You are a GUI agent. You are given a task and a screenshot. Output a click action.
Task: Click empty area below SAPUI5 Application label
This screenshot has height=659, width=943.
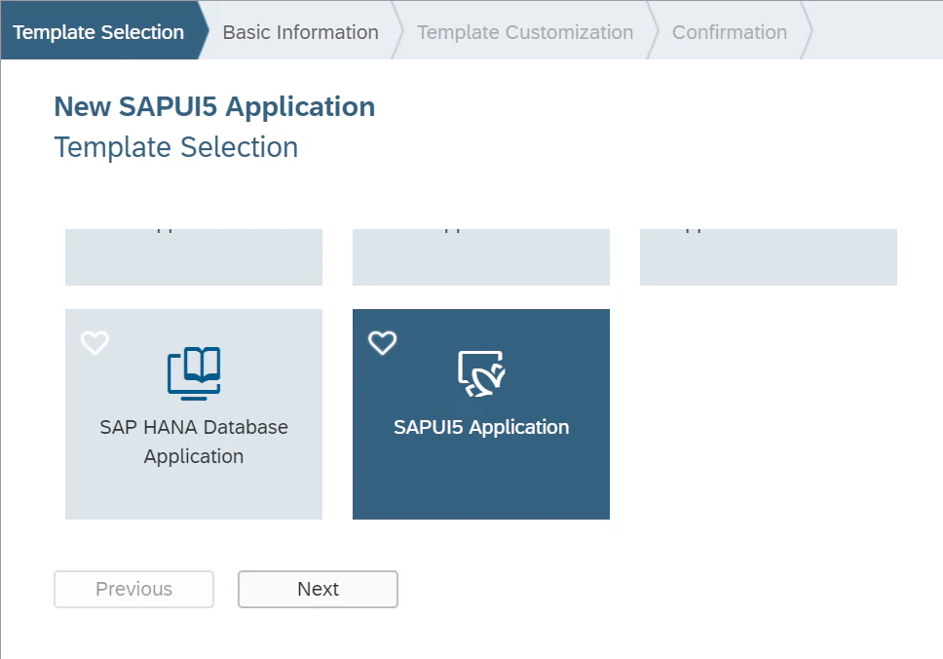[481, 482]
